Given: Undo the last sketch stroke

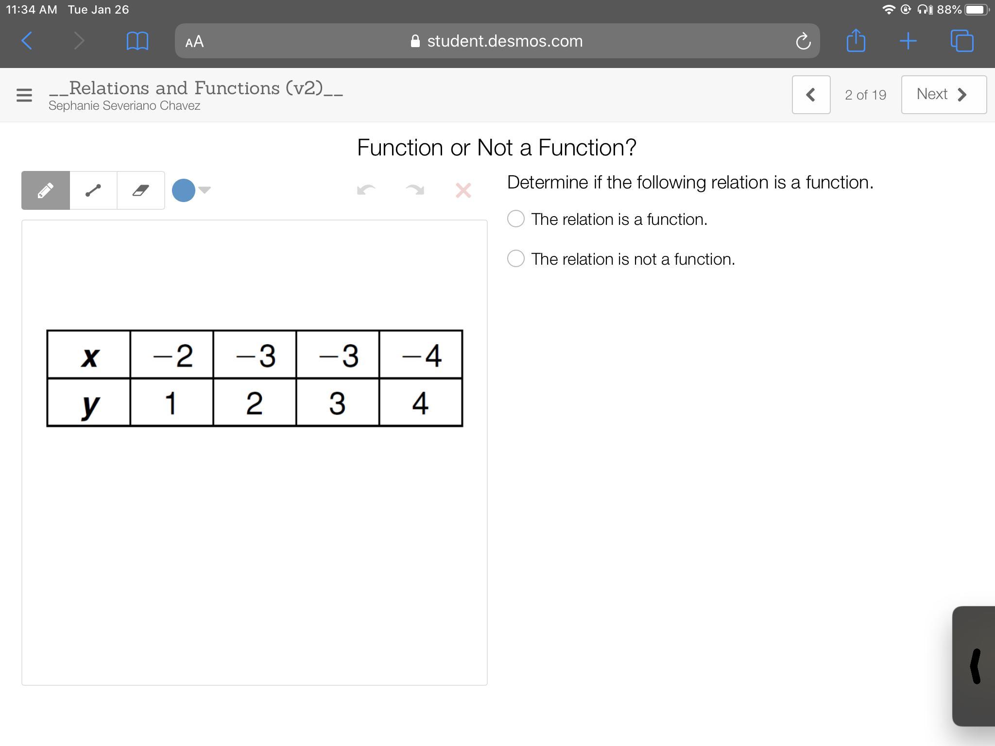Looking at the screenshot, I should pos(366,190).
